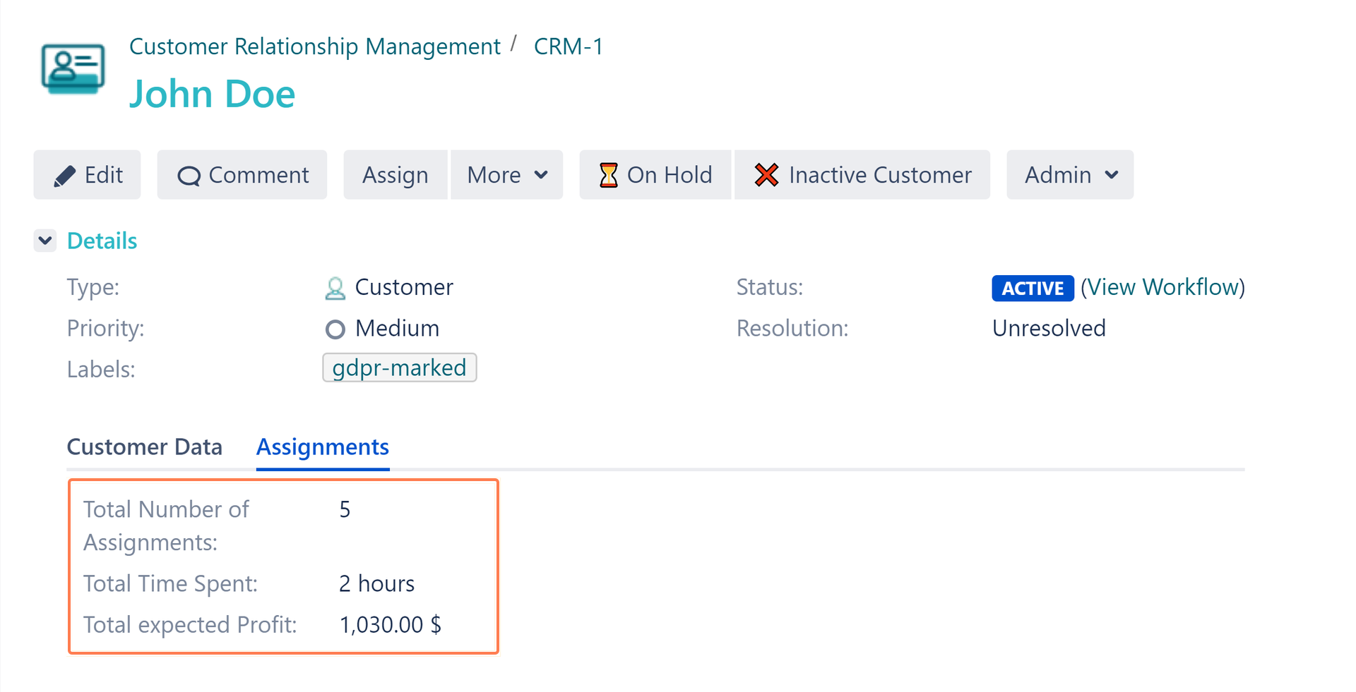Click the speech bubble Comment icon
The image size is (1356, 692).
tap(189, 176)
